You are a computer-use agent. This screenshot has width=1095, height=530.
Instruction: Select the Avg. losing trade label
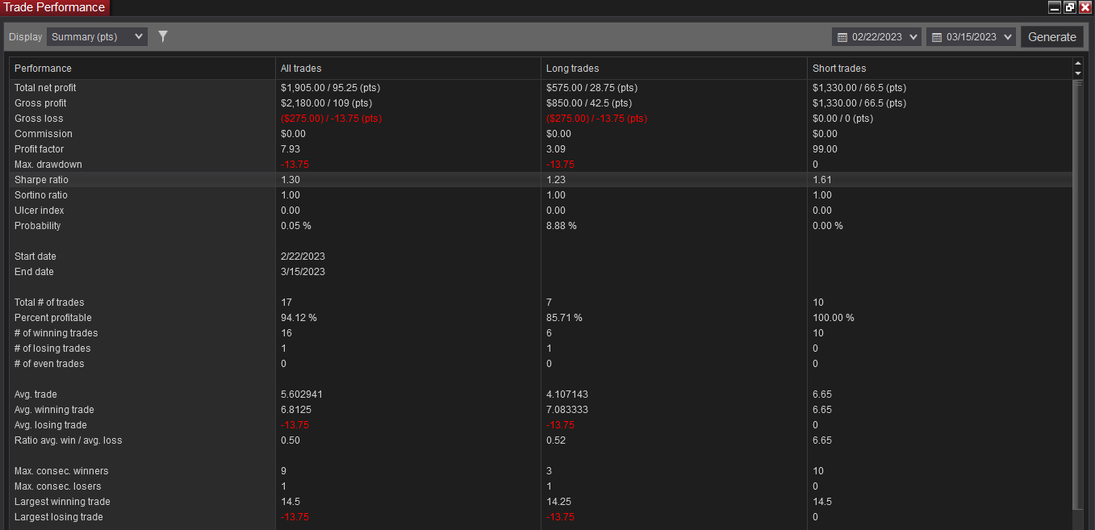(51, 425)
